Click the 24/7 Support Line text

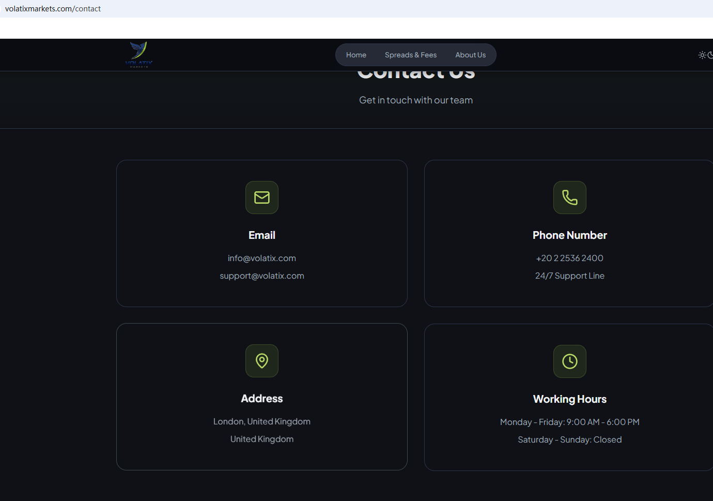point(570,276)
